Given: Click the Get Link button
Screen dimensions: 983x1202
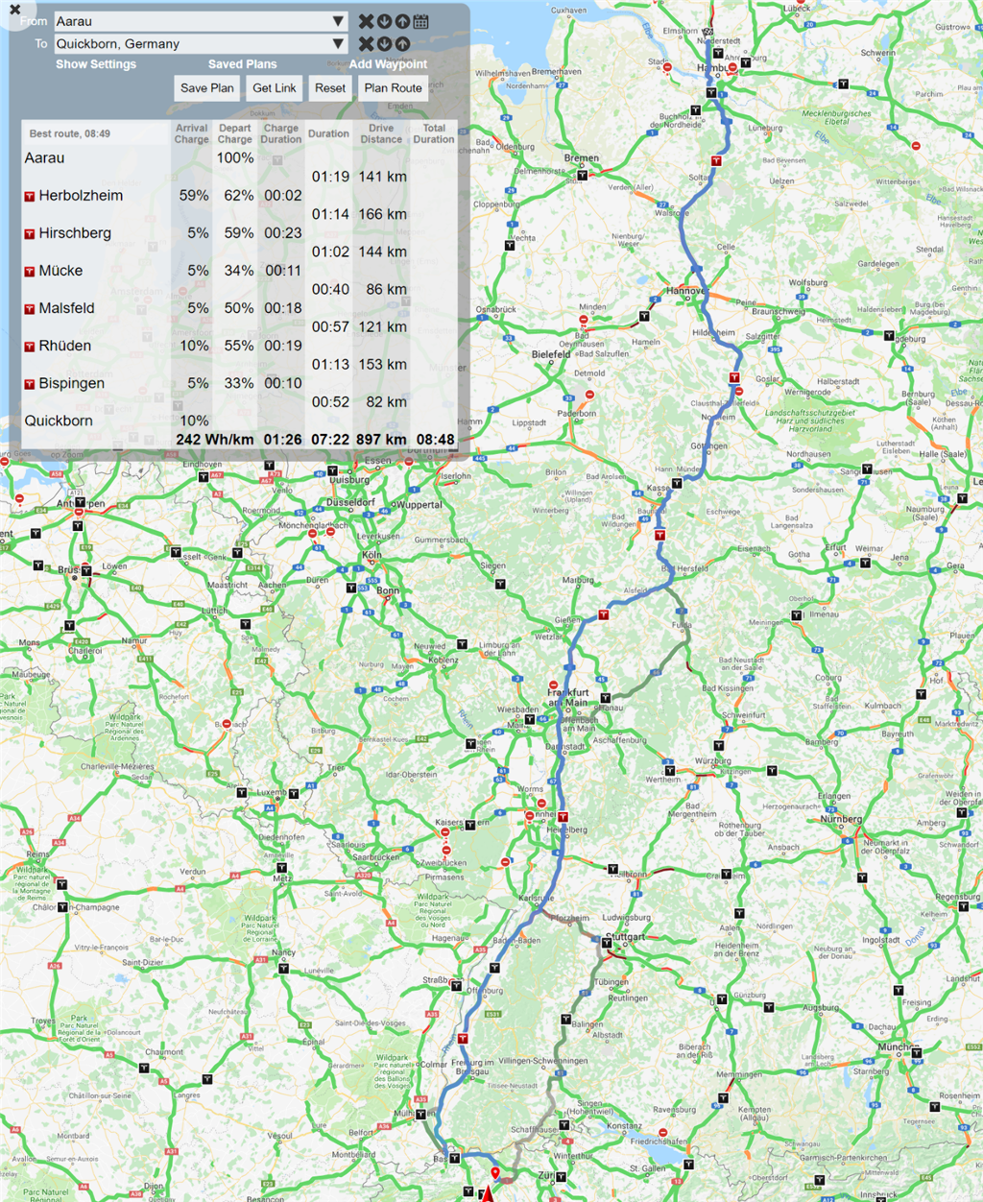Looking at the screenshot, I should coord(274,88).
